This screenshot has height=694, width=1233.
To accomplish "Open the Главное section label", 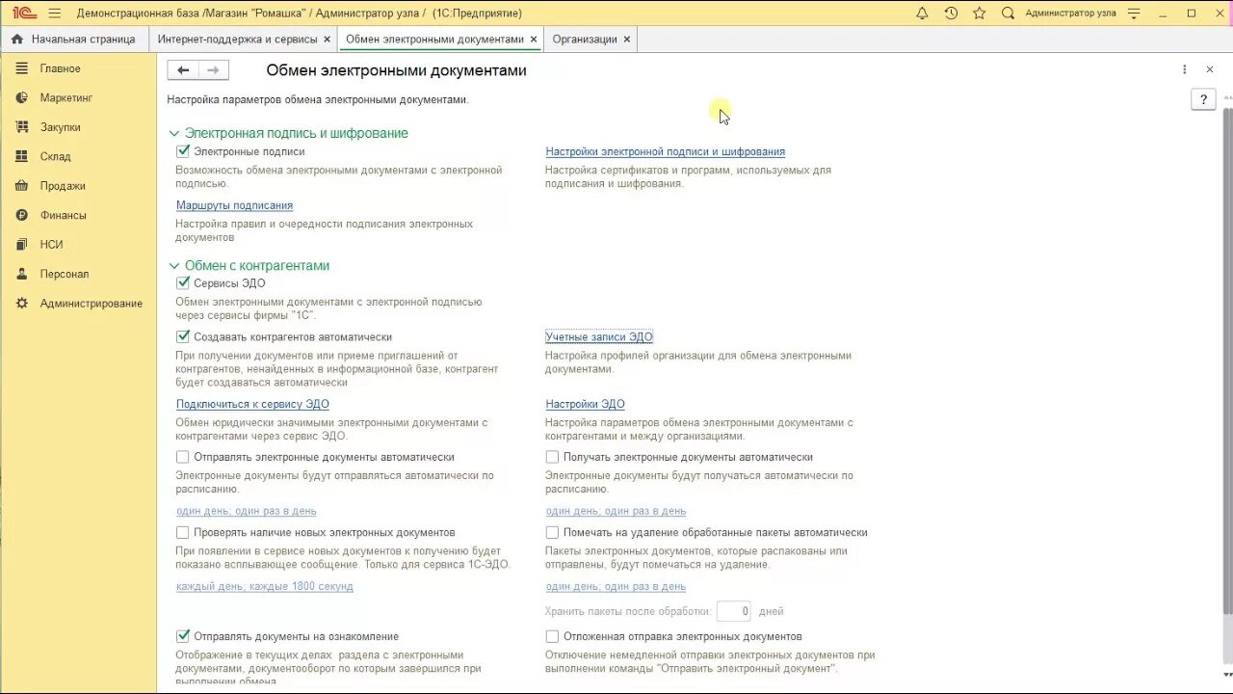I will tap(60, 68).
